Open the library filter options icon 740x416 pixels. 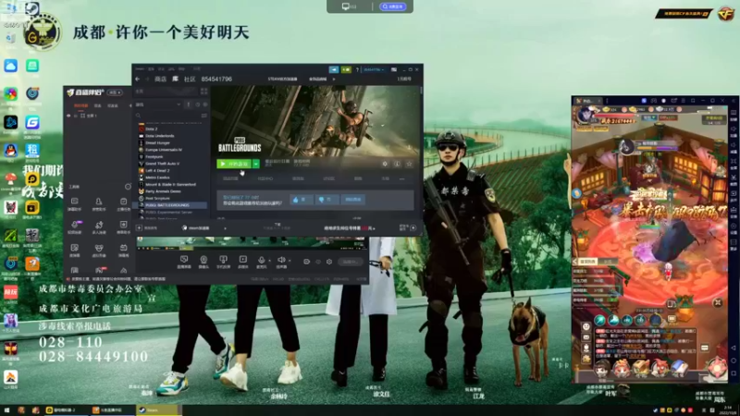pyautogui.click(x=203, y=116)
